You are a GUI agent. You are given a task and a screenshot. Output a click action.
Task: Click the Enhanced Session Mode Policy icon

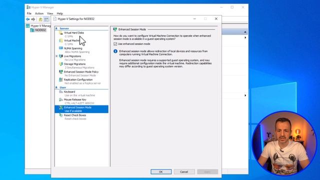[61, 72]
